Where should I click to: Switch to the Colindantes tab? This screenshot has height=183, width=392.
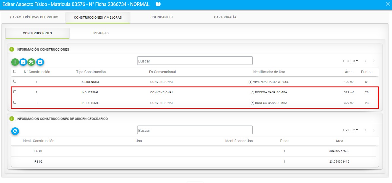click(x=161, y=17)
